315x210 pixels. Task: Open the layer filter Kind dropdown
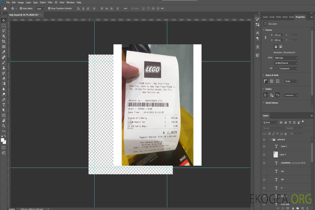[x=270, y=123]
